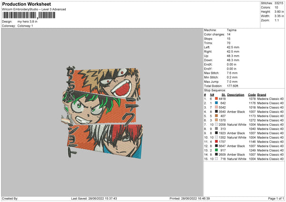The image size is (286, 202).
Task: Click the Min Stitch value '0.2 mm'
Action: 232,77
